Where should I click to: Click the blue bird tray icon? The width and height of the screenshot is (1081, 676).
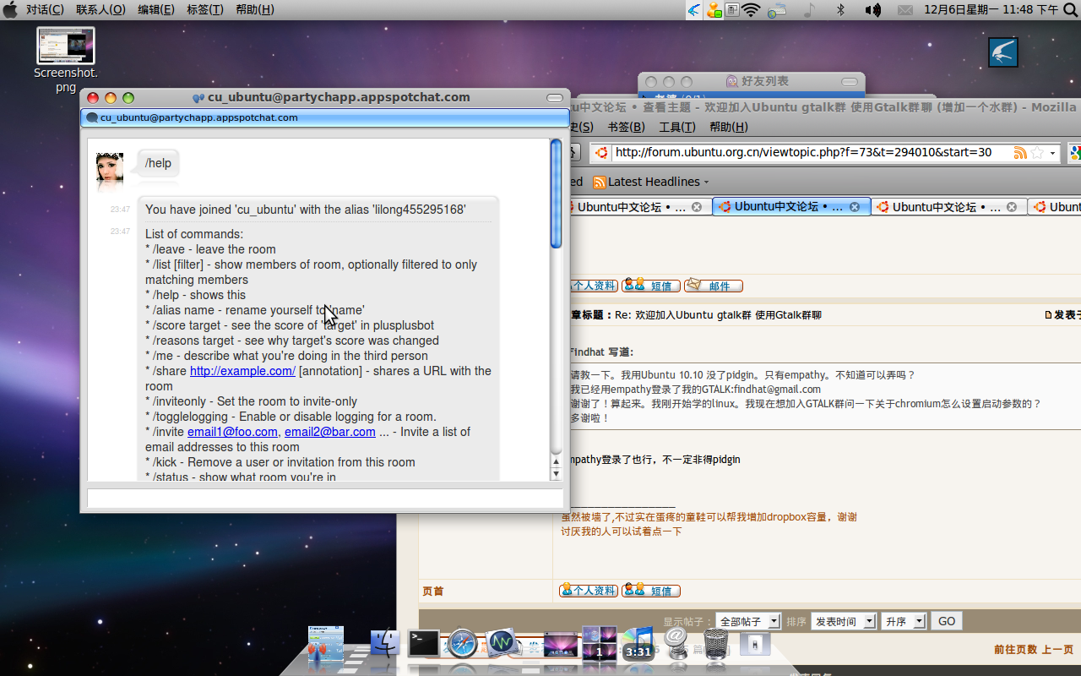[693, 10]
